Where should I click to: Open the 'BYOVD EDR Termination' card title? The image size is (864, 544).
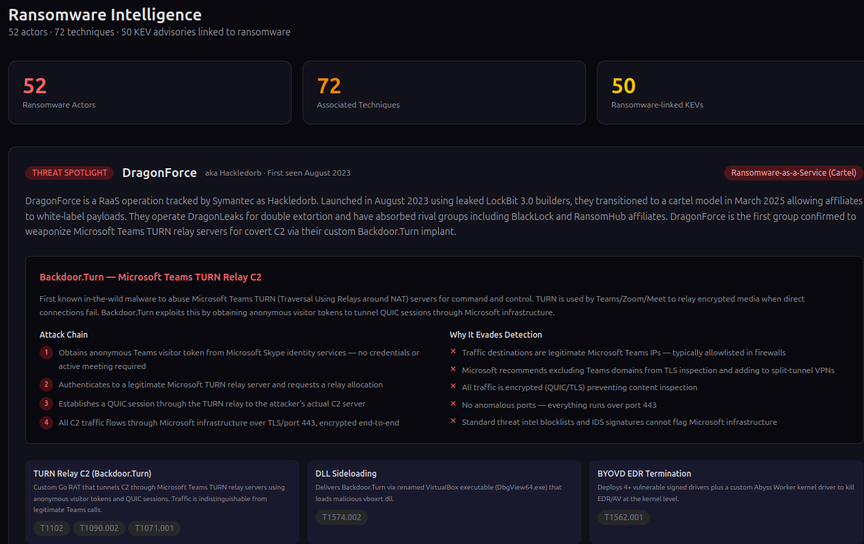pos(645,473)
